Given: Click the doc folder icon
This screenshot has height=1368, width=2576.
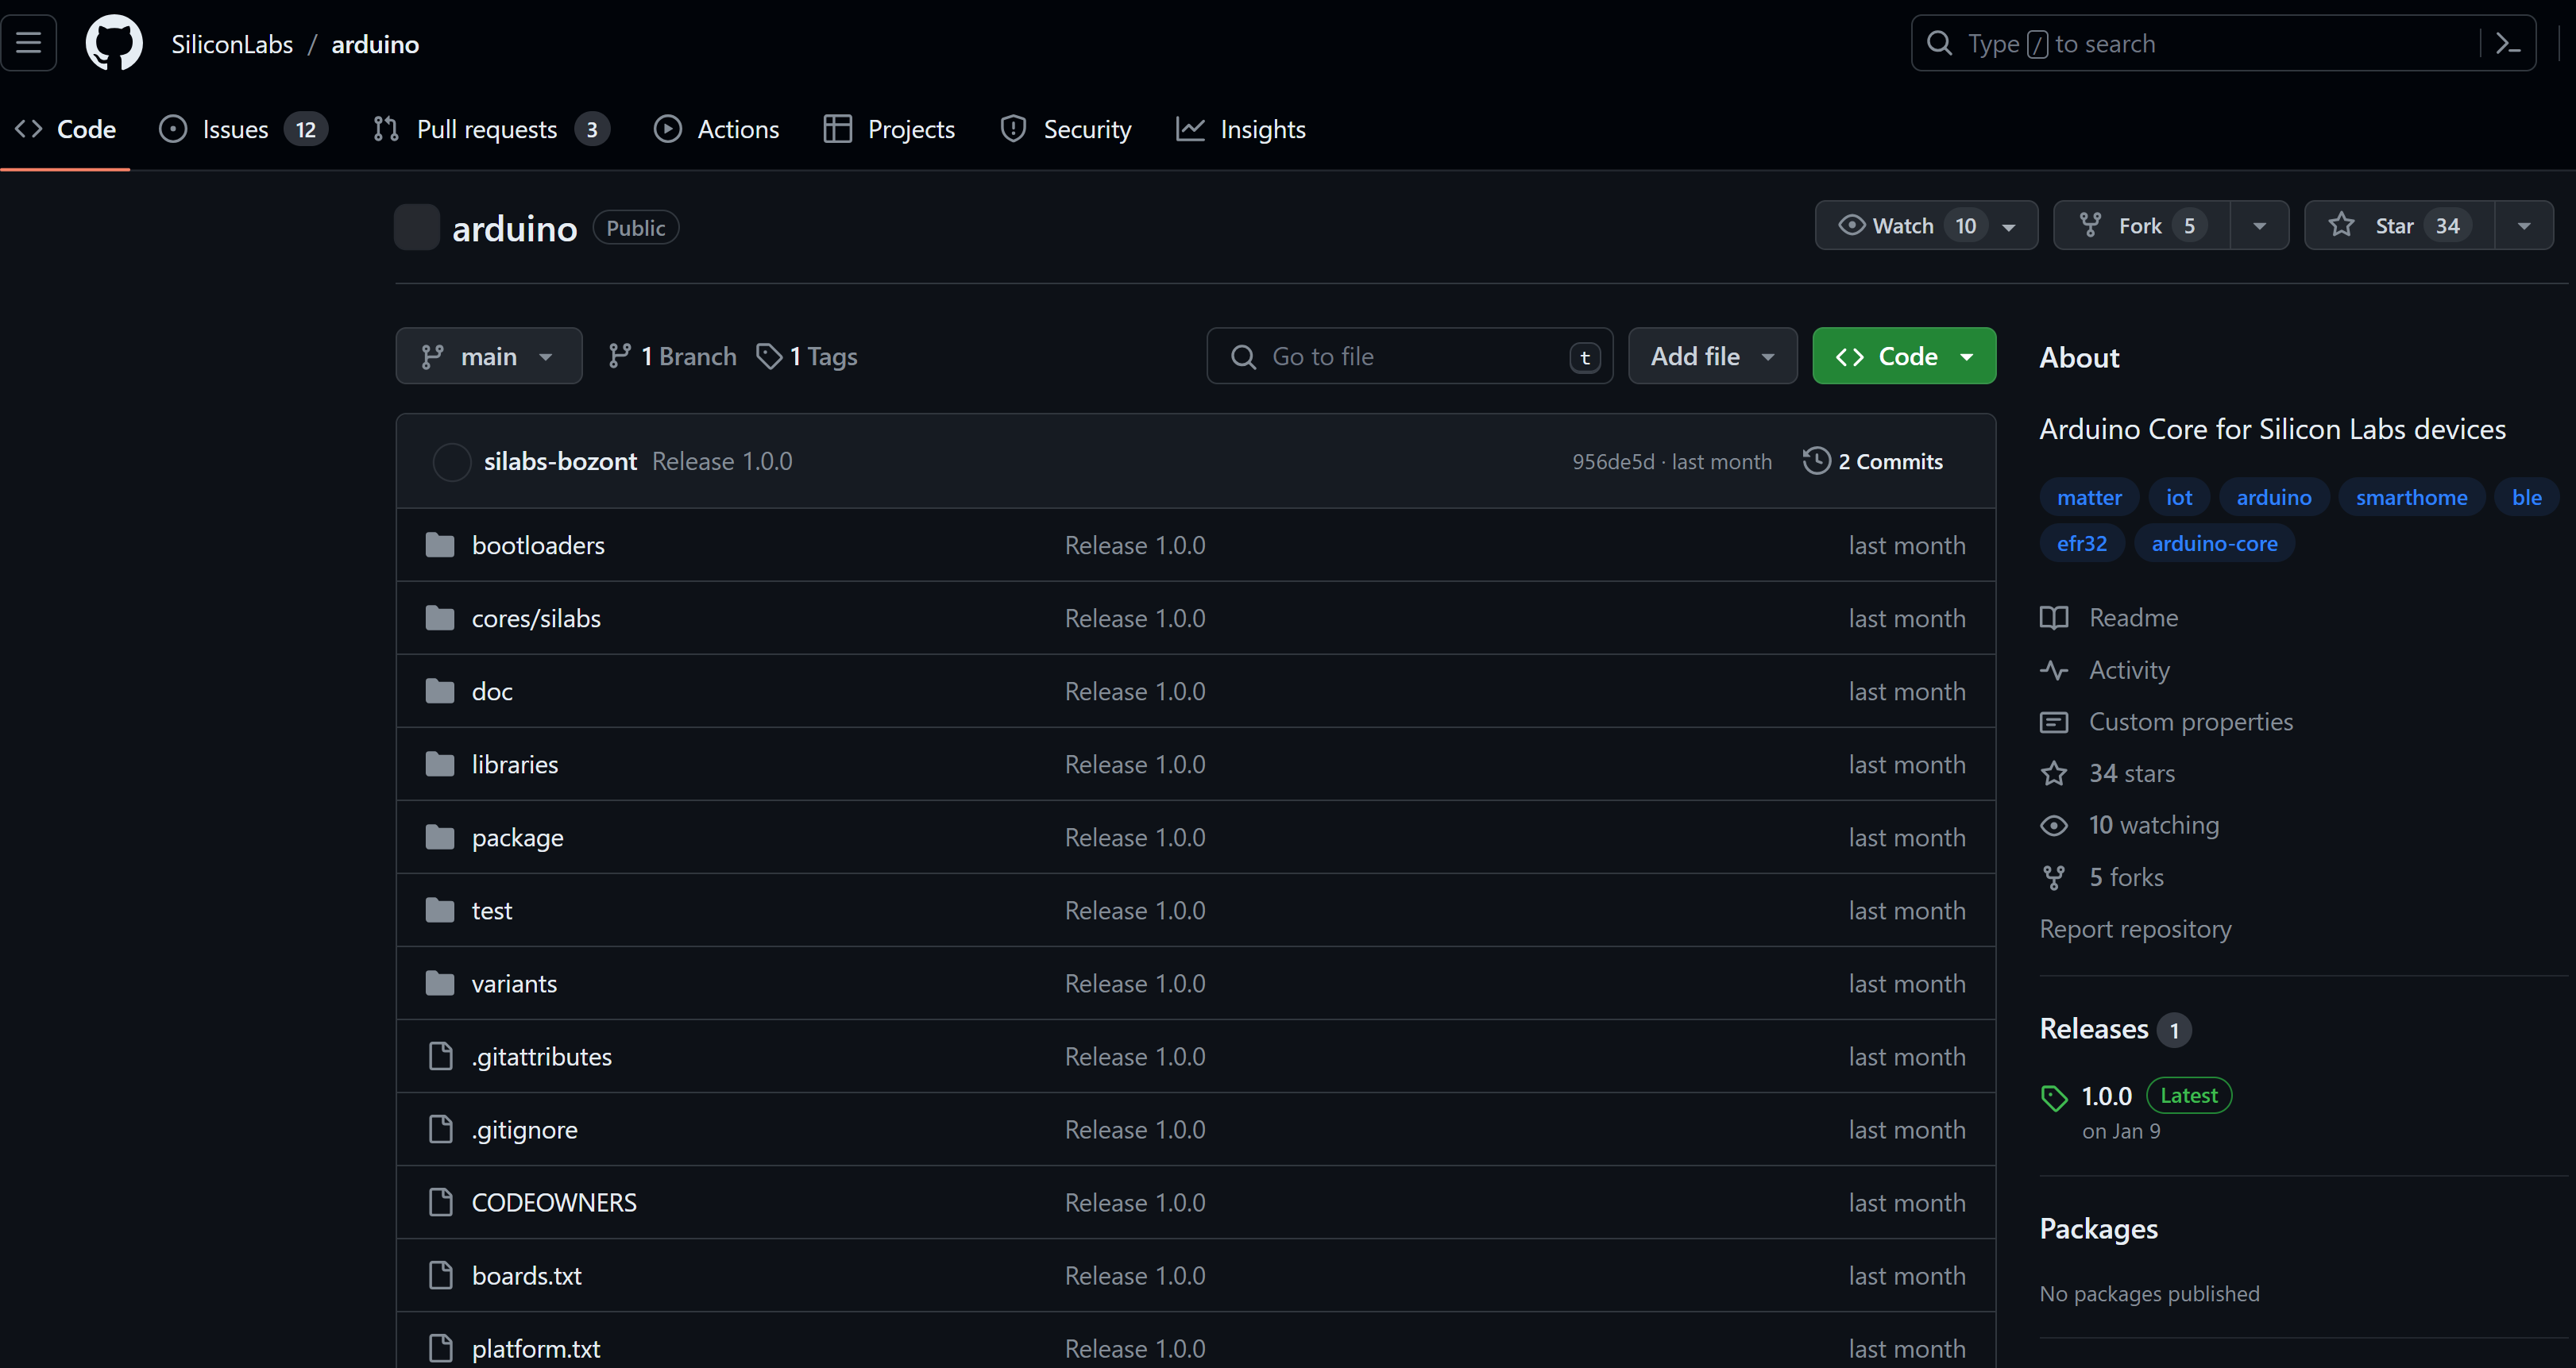Looking at the screenshot, I should [440, 691].
